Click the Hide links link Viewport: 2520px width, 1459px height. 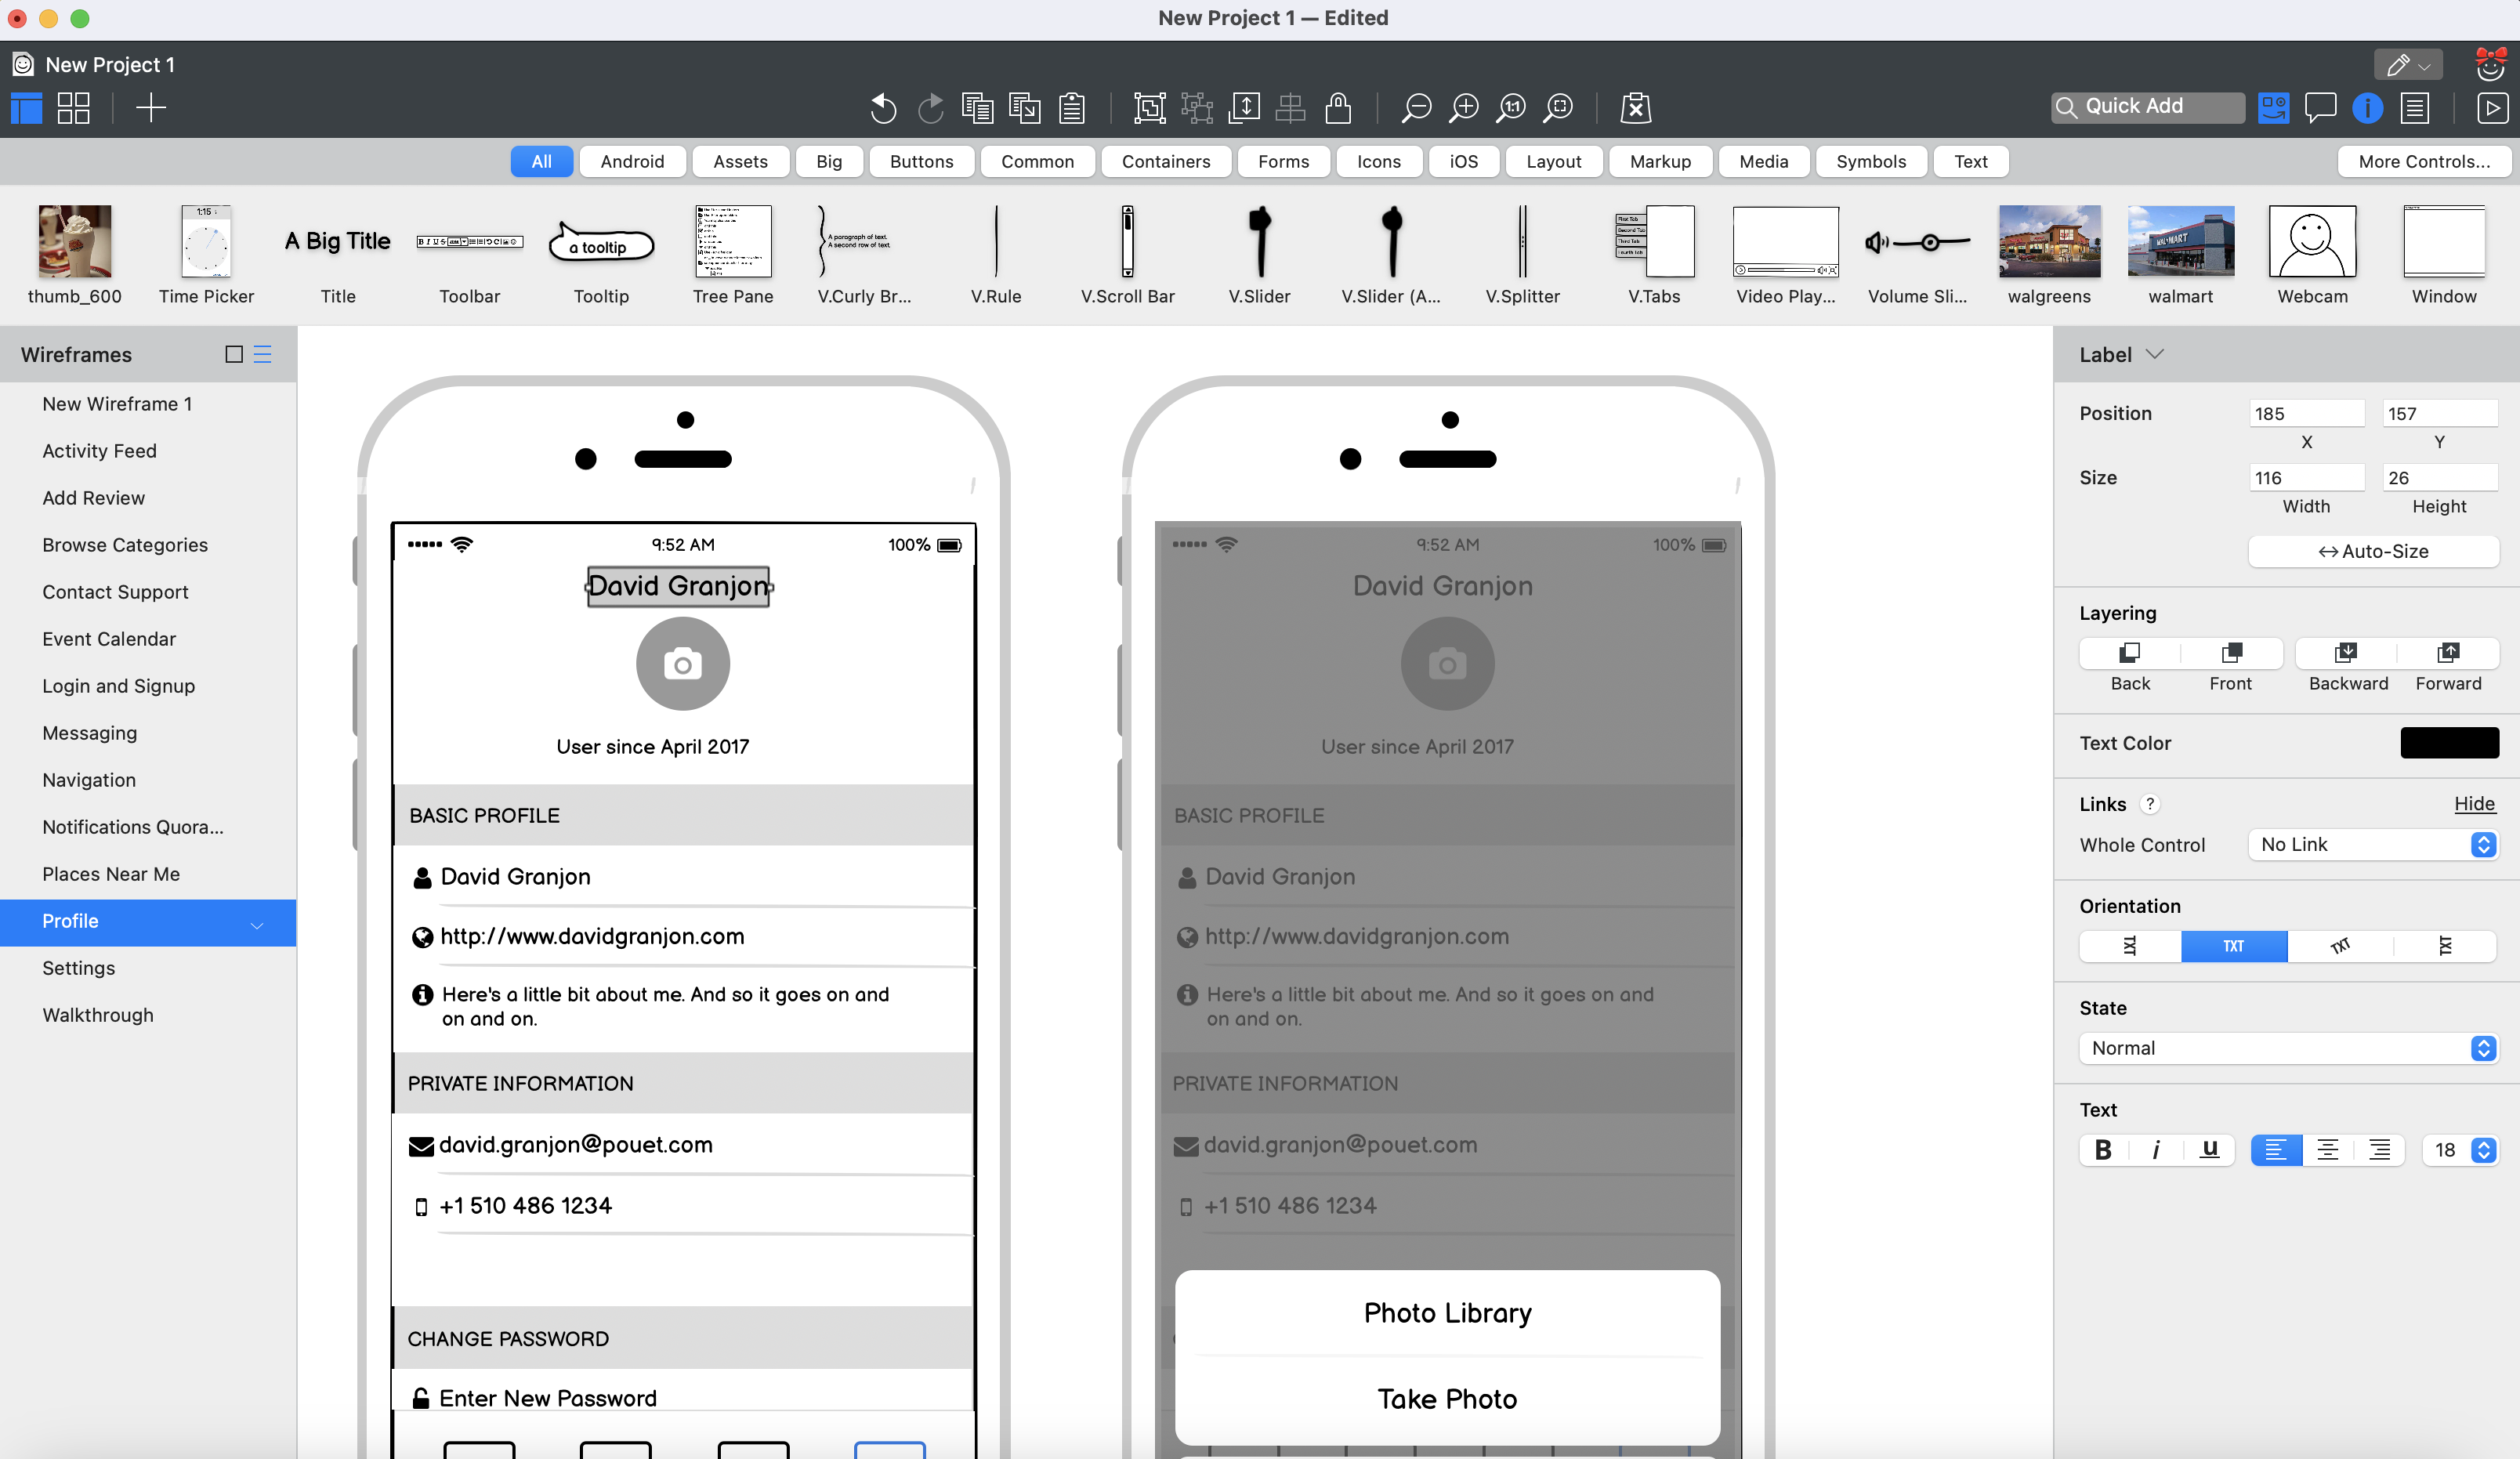tap(2474, 804)
